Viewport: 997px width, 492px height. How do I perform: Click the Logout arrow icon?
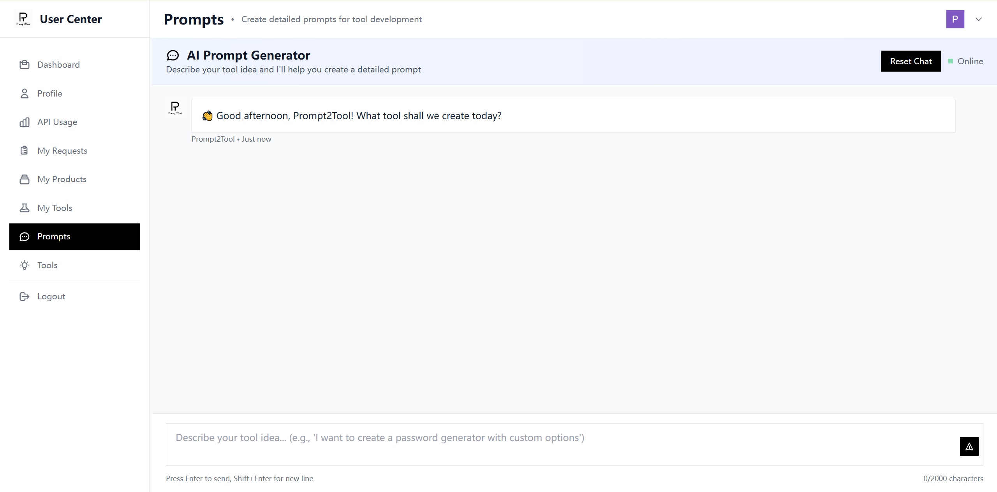[24, 296]
